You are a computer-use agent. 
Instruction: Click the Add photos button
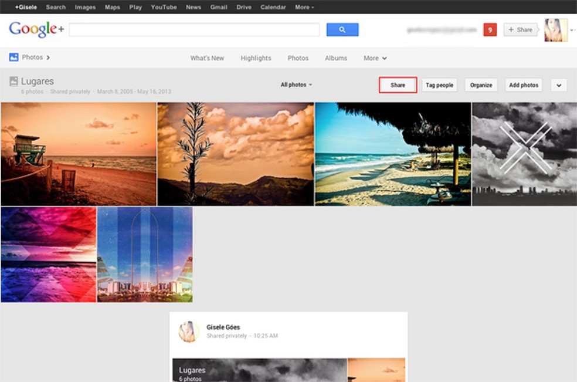pyautogui.click(x=524, y=85)
